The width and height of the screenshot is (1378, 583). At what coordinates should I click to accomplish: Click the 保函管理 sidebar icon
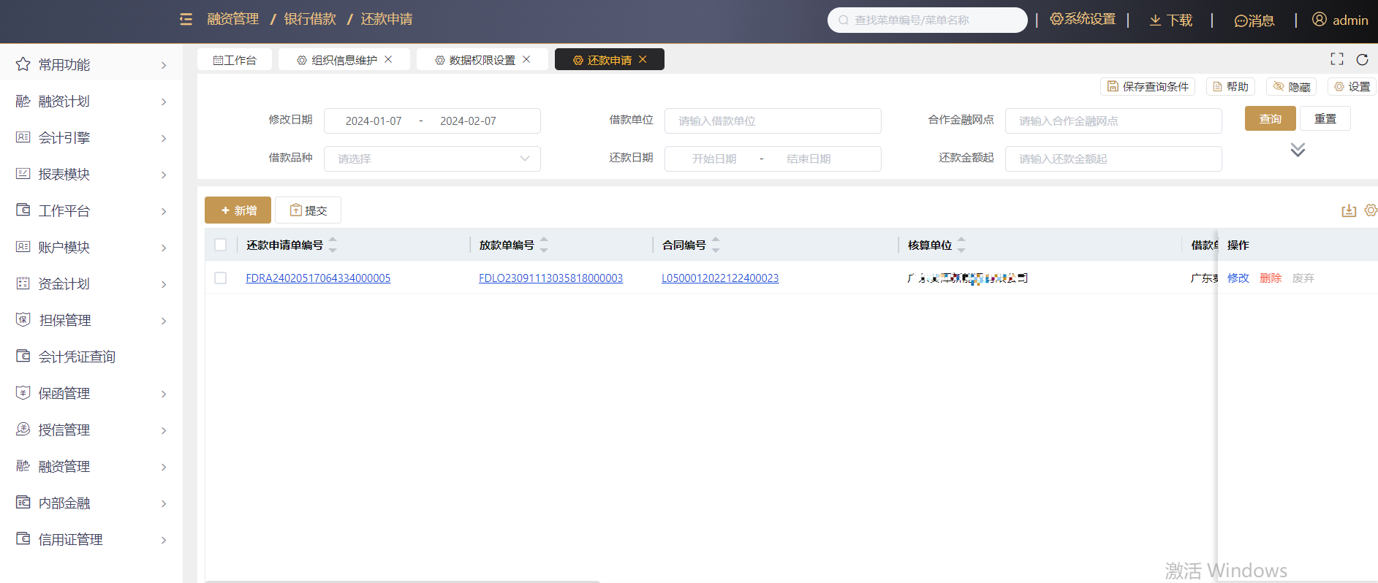click(23, 393)
